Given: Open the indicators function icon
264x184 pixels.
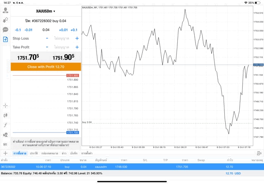Looking at the screenshot, I should [x=5, y=125].
